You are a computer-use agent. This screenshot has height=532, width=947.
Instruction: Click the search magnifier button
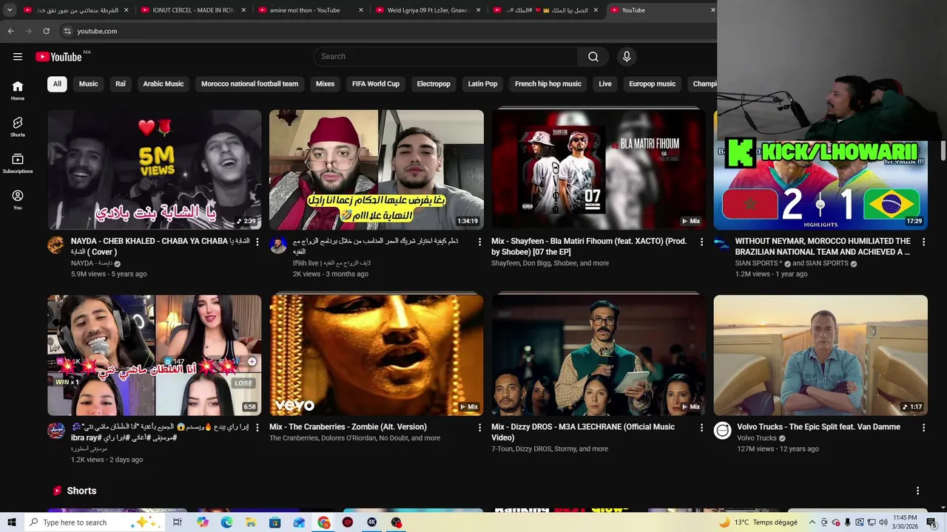click(x=593, y=57)
